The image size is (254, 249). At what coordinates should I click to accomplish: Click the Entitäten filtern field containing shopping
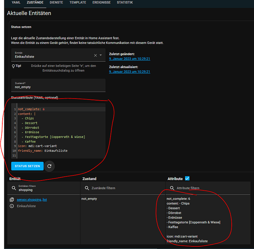click(44, 188)
